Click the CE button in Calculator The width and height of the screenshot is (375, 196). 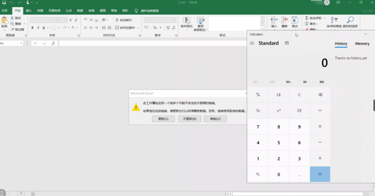pos(278,95)
